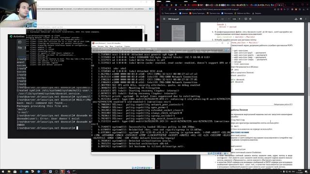Screen dimensions: 310x174
Task: Open the PDF viewer more-options menu
Action: click(306, 19)
